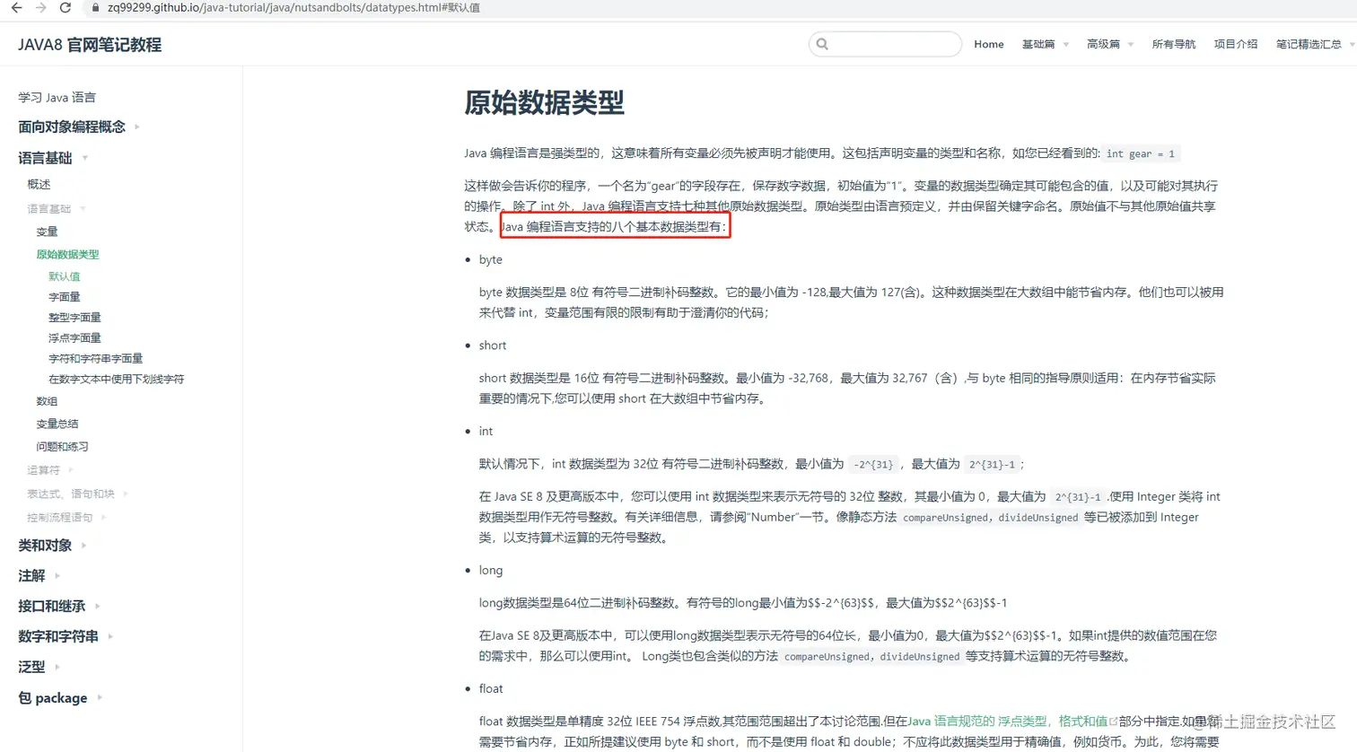Jump to 字符和字符串字面量 from sidebar

(x=95, y=359)
